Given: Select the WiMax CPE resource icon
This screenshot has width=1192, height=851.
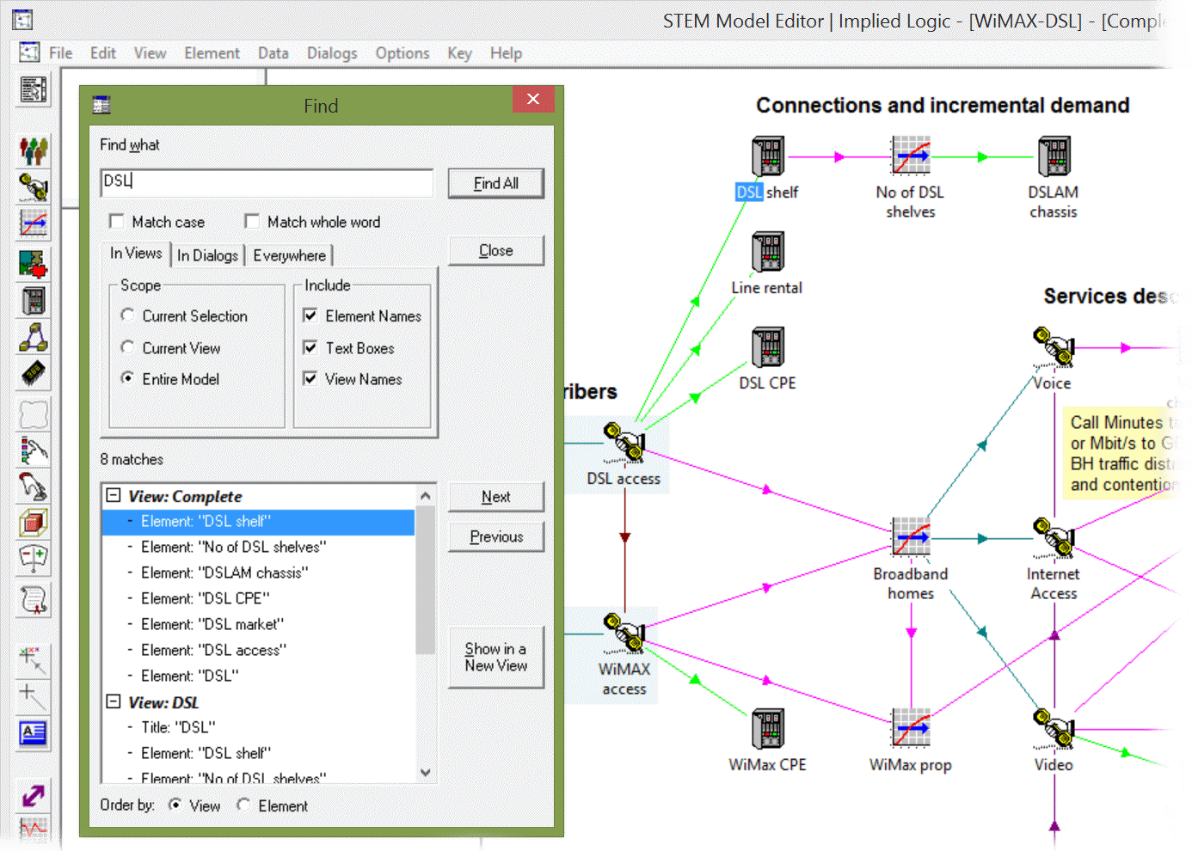Looking at the screenshot, I should pyautogui.click(x=767, y=729).
